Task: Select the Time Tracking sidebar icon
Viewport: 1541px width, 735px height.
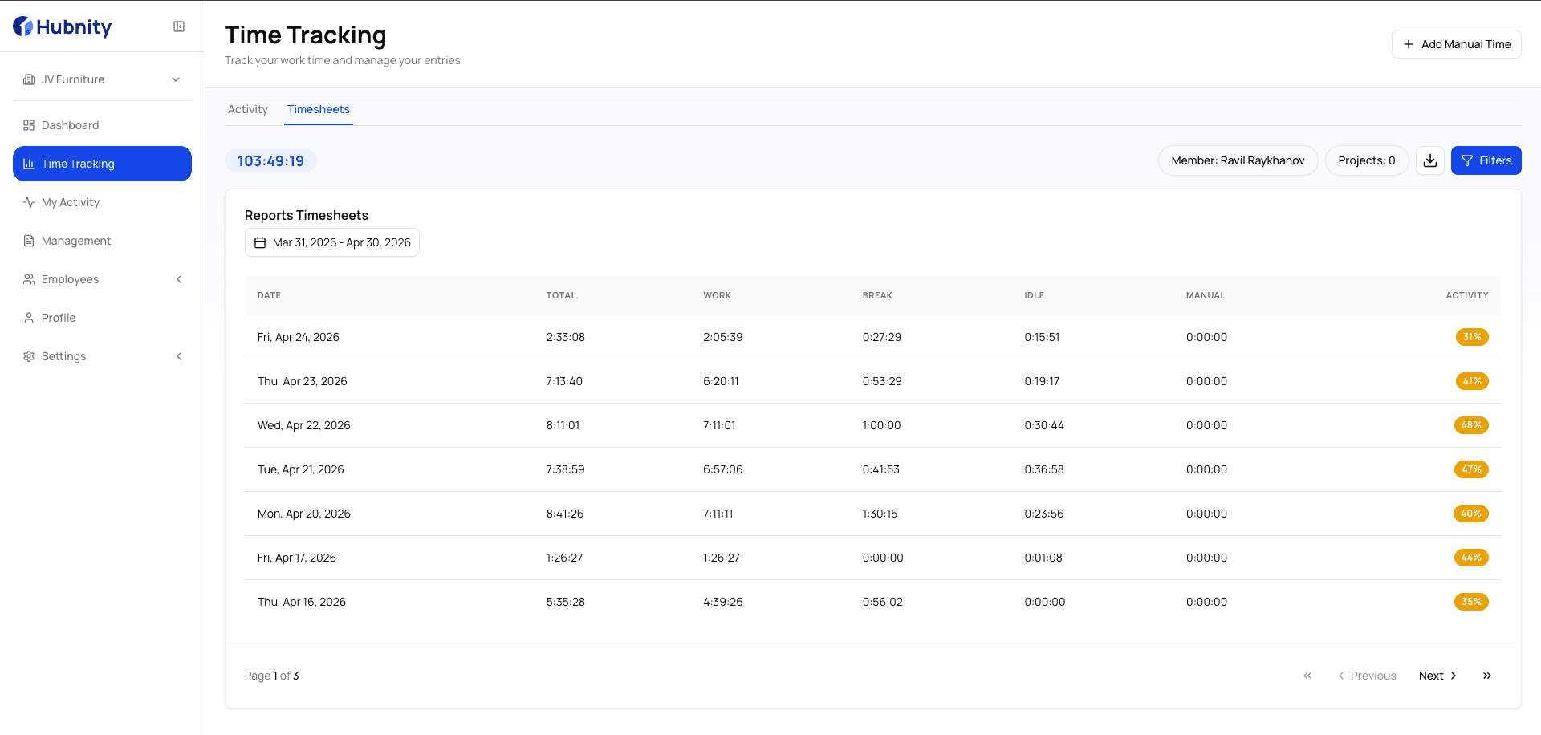Action: pos(29,164)
